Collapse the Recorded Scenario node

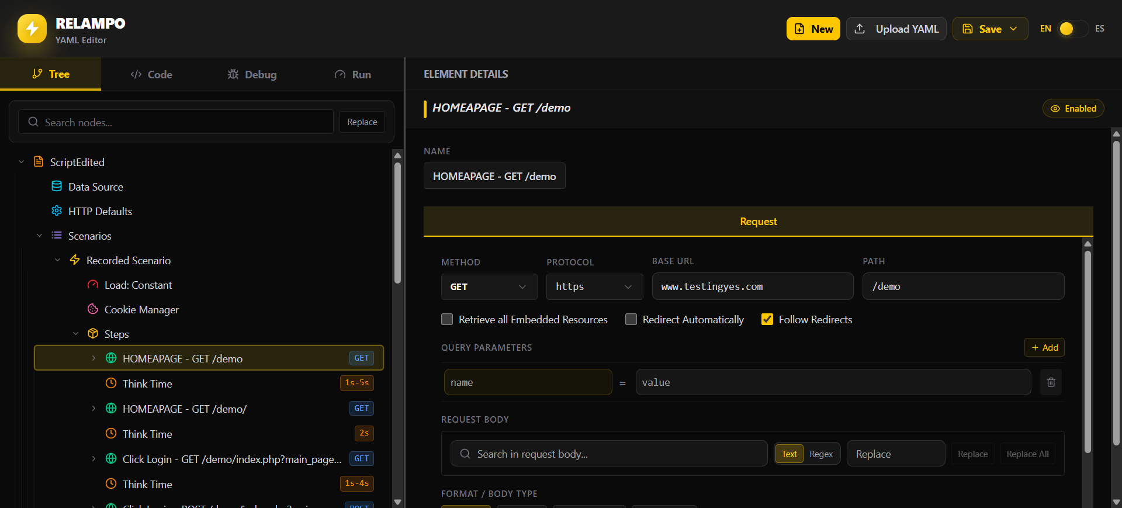pos(58,260)
